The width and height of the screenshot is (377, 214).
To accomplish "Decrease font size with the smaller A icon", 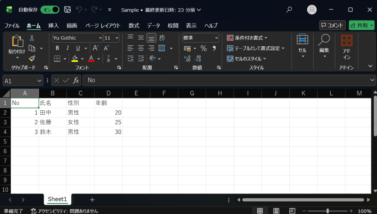I will 106,48.
